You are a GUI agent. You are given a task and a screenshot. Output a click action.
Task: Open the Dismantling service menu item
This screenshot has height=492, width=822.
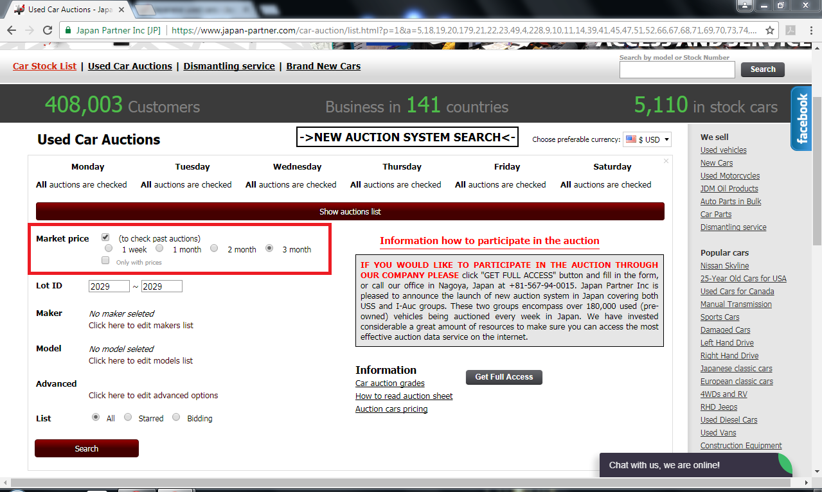229,66
